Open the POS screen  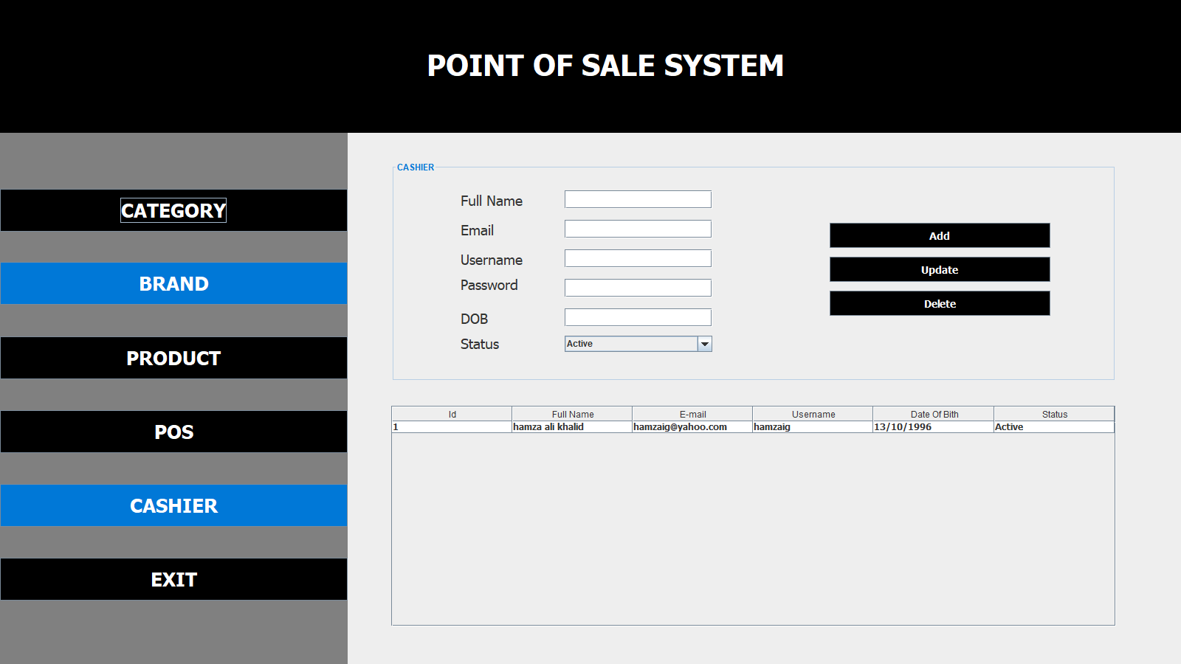click(x=173, y=432)
